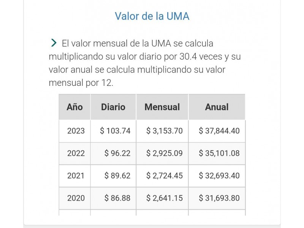The image size is (304, 228).
Task: Select the $ 2,925.09 monthly value
Action: point(165,154)
